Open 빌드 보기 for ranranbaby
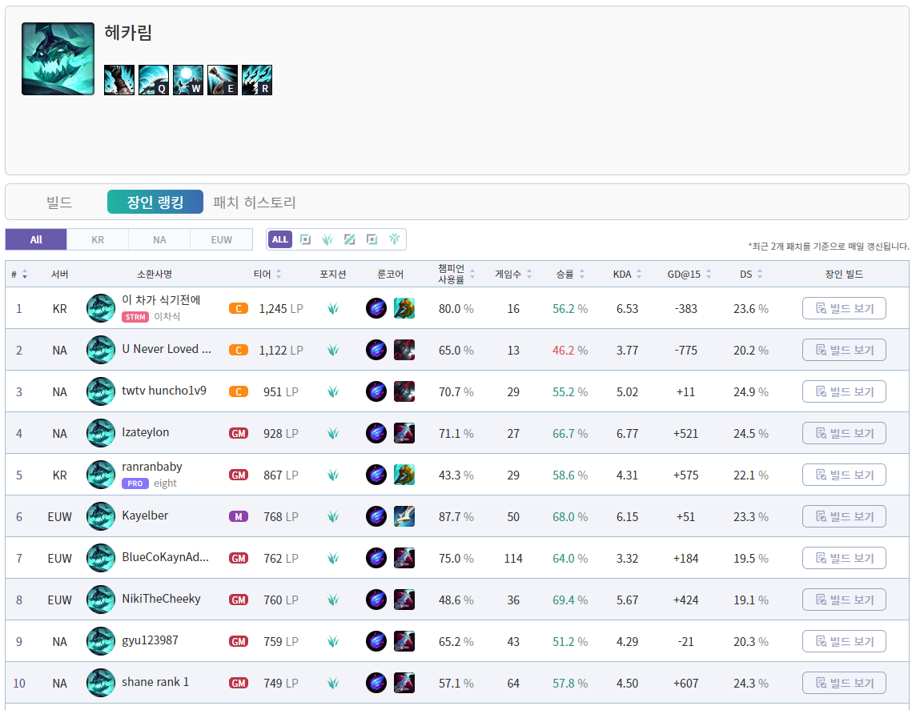 tap(844, 475)
